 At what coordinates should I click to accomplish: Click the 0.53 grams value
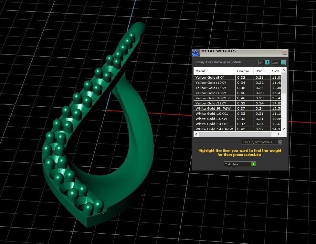coord(241,103)
